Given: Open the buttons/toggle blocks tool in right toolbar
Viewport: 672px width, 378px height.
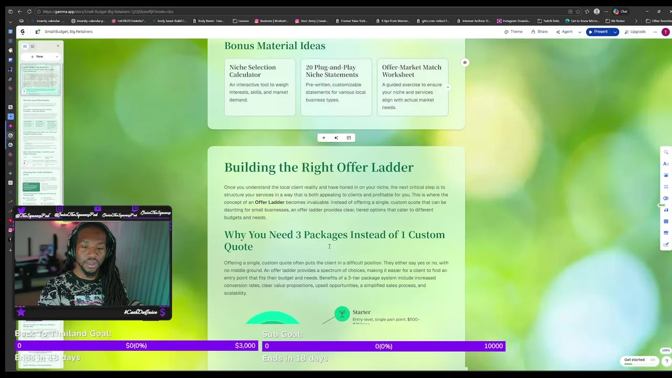Looking at the screenshot, I should click(x=666, y=198).
